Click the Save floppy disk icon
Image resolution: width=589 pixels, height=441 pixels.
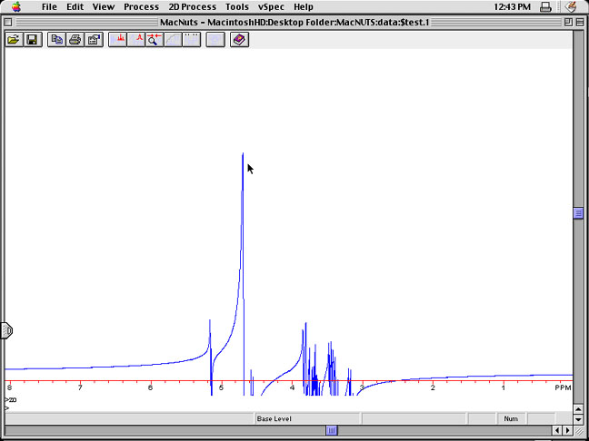point(32,40)
